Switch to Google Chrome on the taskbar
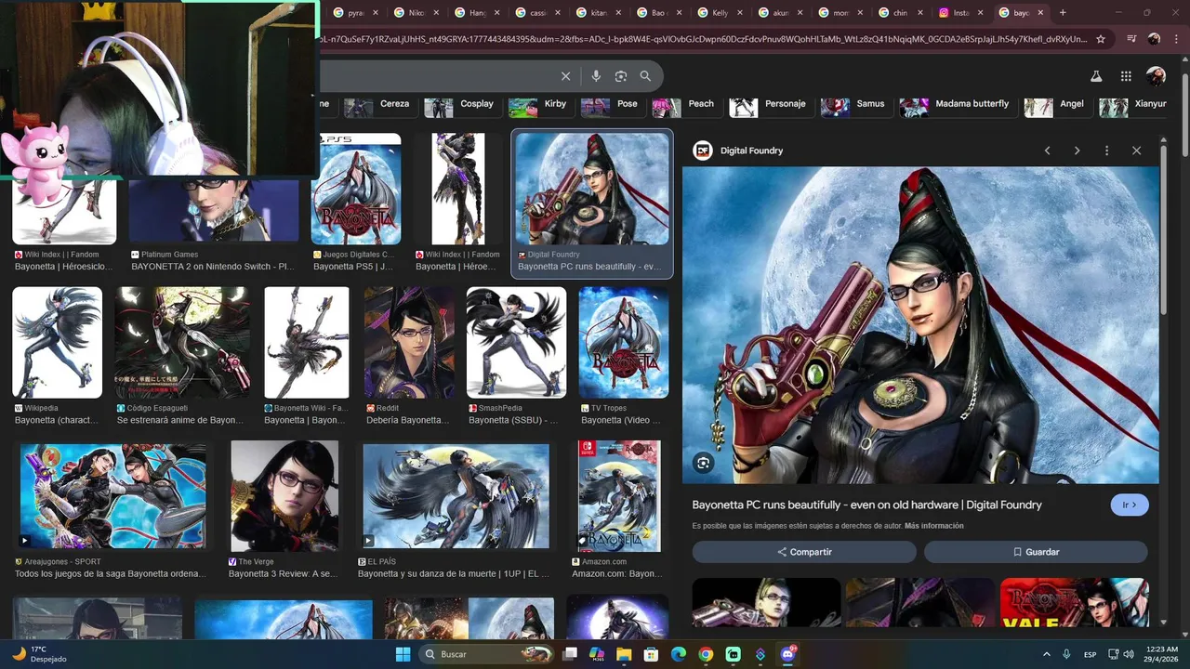Viewport: 1190px width, 669px height. (706, 654)
